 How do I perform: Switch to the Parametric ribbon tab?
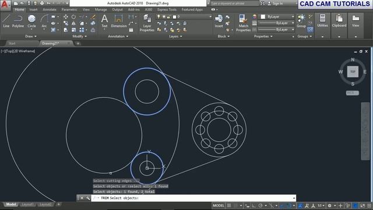pyautogui.click(x=69, y=9)
